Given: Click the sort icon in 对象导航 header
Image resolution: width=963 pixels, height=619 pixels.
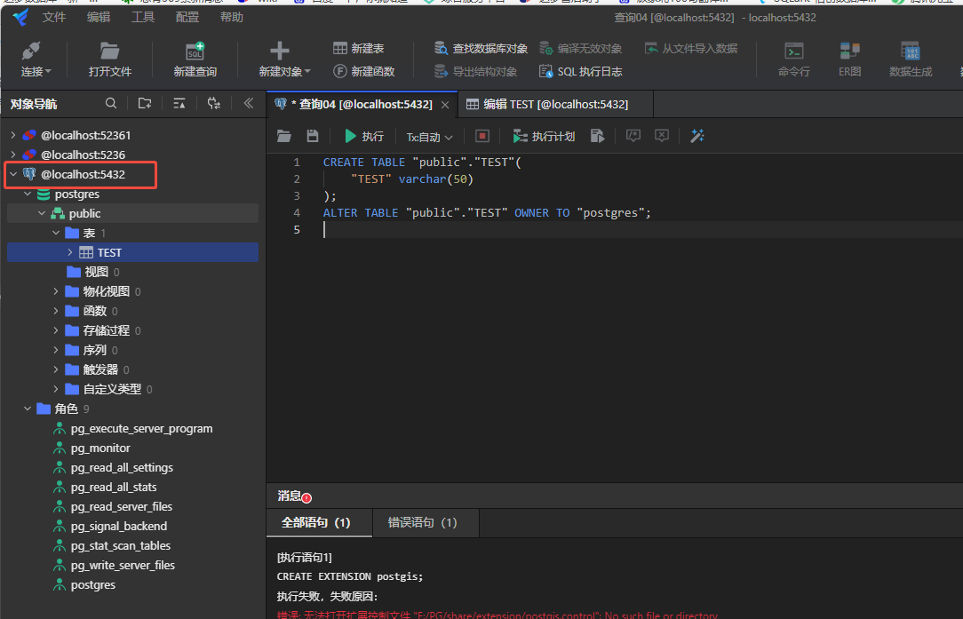Looking at the screenshot, I should coord(179,103).
